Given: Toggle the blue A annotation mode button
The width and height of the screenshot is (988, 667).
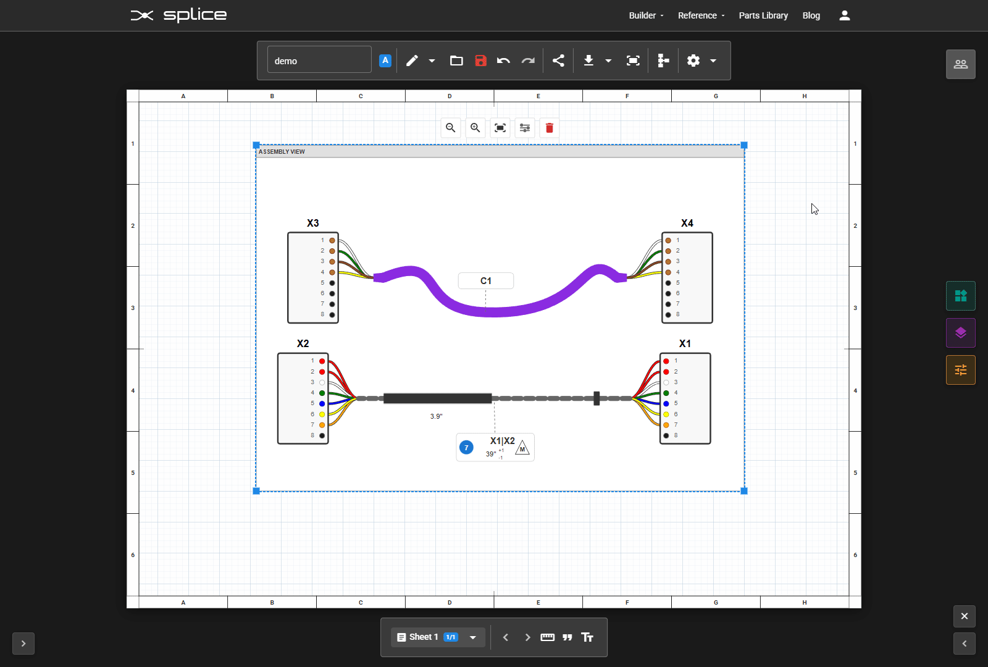Looking at the screenshot, I should coord(385,60).
